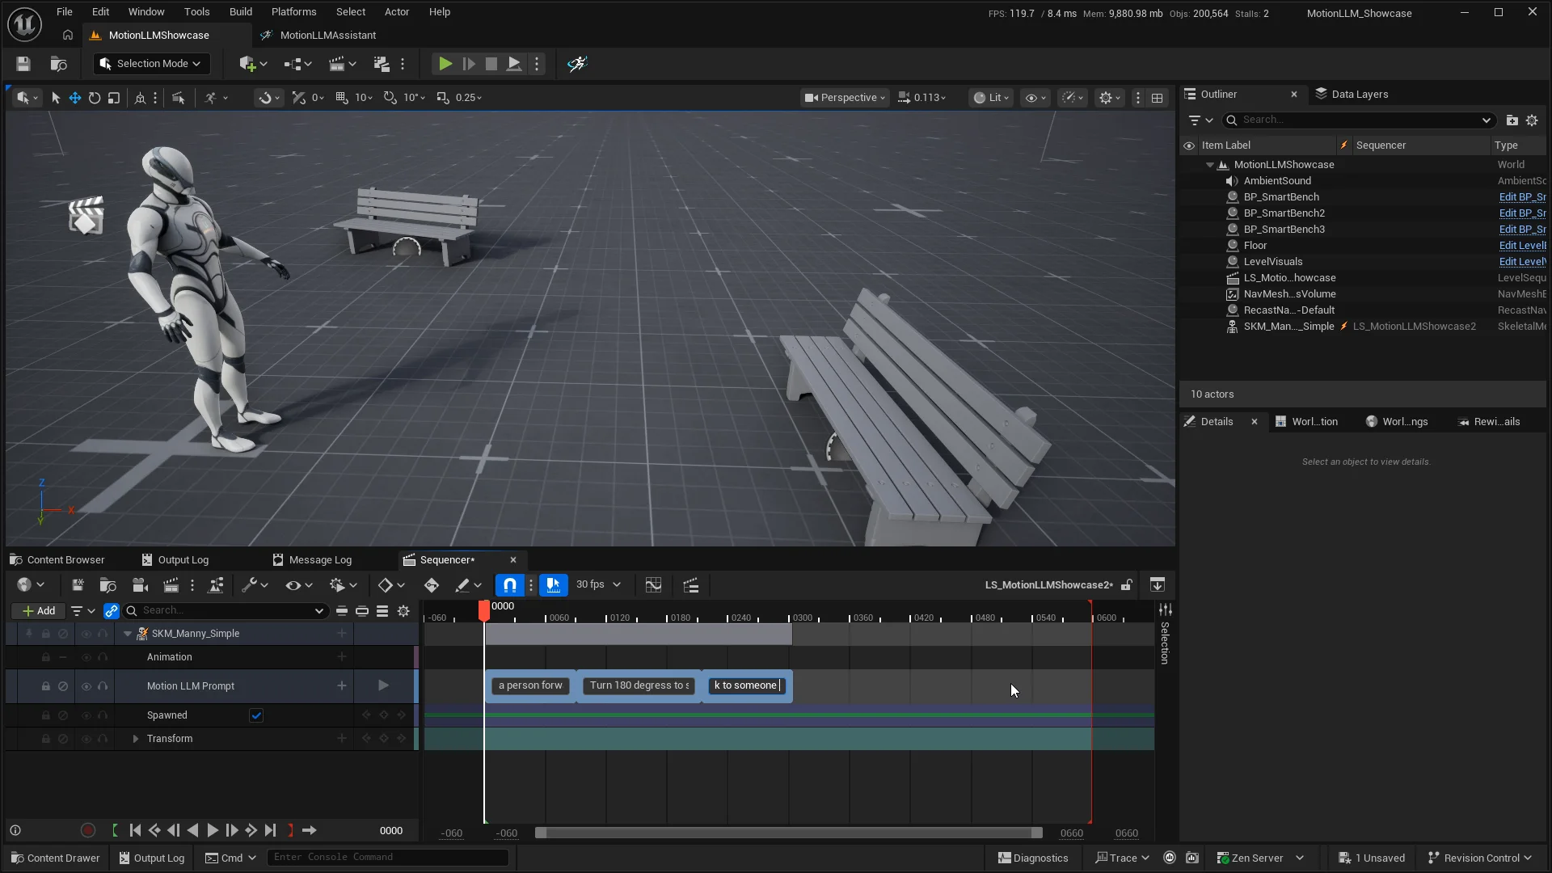Switch to the Message Log tab

pos(312,559)
